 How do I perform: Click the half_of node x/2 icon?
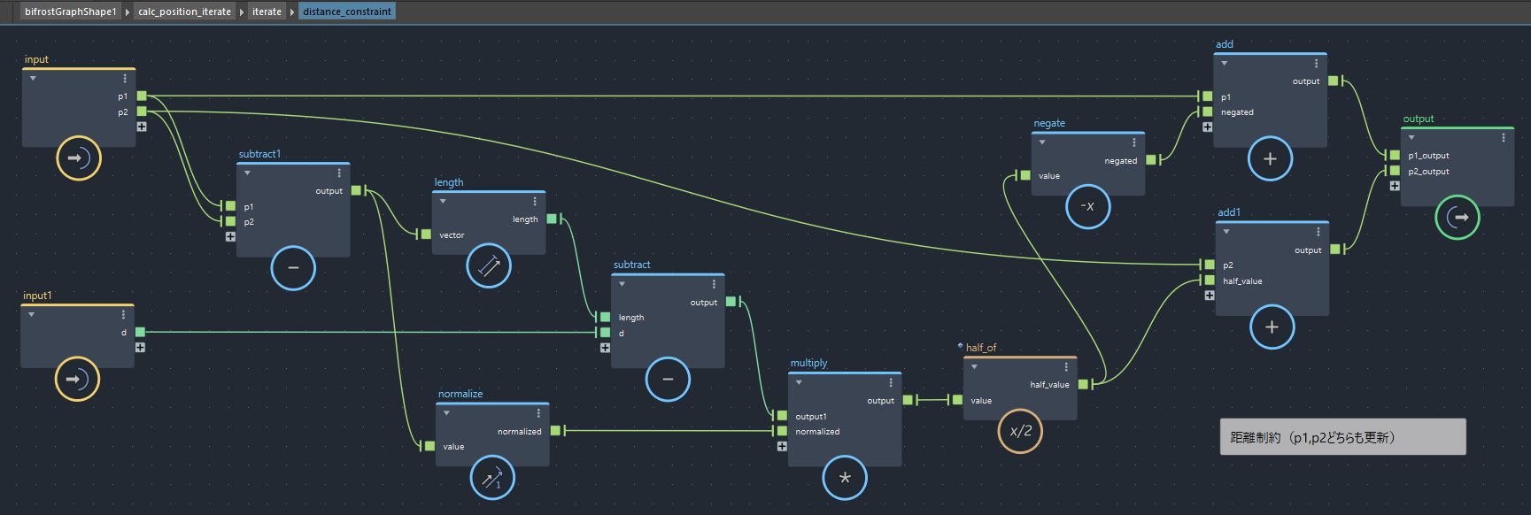point(1020,431)
